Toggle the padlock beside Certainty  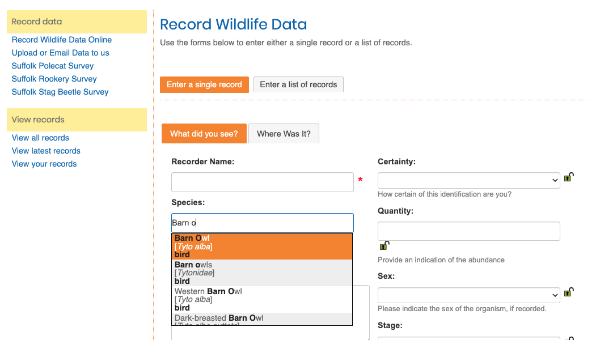[569, 177]
